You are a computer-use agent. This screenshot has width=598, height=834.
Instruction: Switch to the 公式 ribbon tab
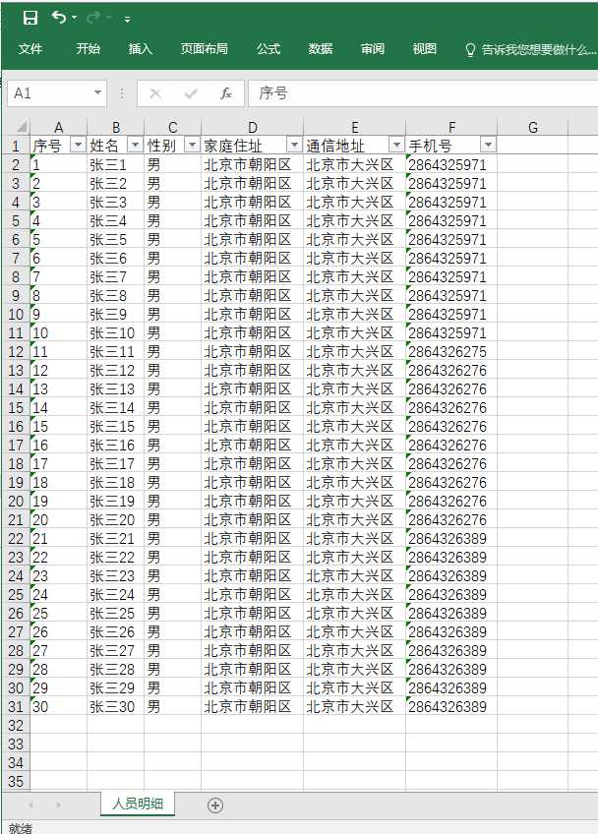click(x=269, y=49)
